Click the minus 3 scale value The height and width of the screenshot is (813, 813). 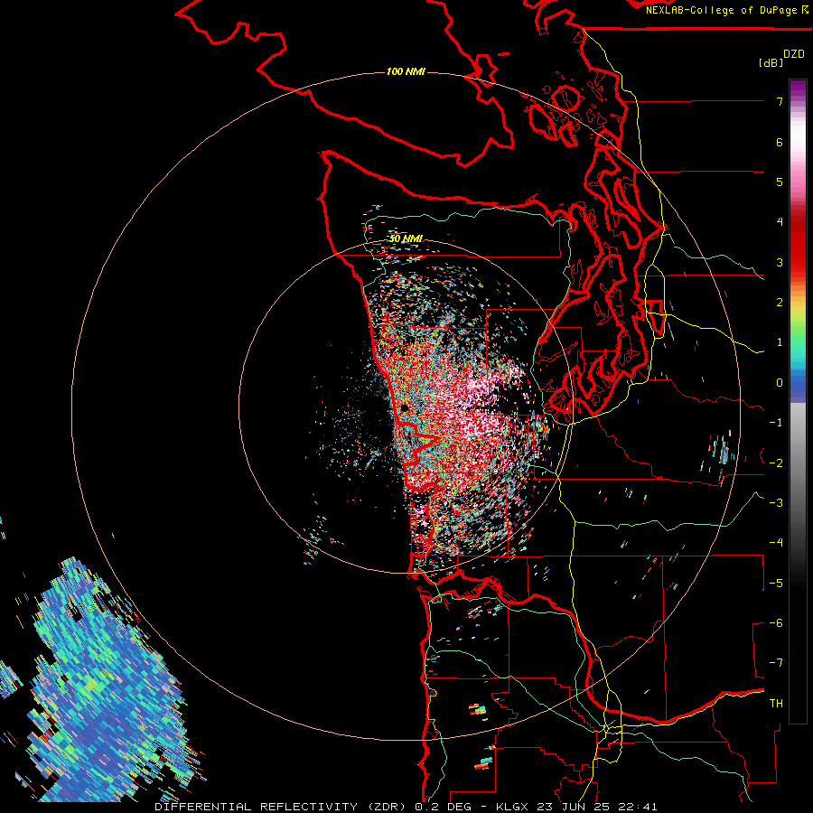pyautogui.click(x=776, y=503)
